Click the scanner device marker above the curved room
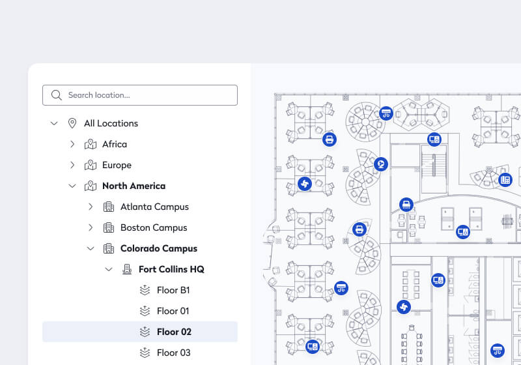 pyautogui.click(x=406, y=205)
